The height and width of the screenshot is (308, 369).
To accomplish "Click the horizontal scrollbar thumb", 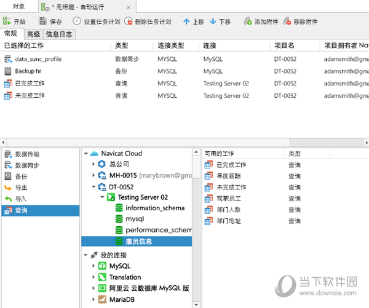I will (x=327, y=143).
